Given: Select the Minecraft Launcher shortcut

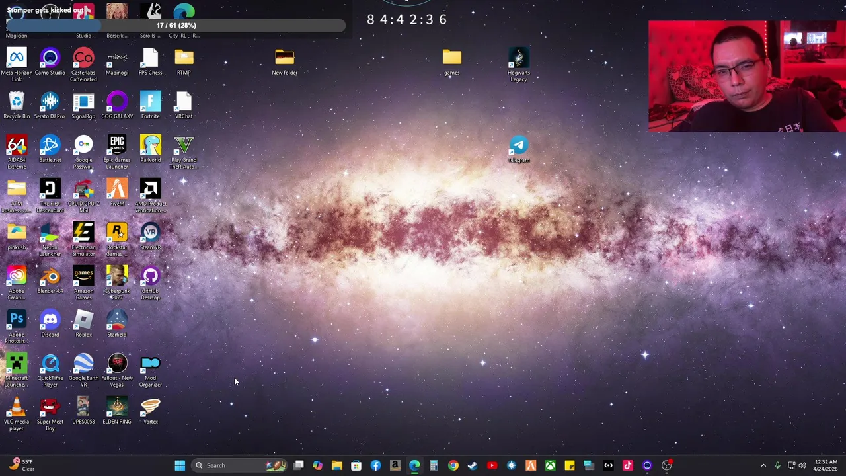Looking at the screenshot, I should (17, 370).
